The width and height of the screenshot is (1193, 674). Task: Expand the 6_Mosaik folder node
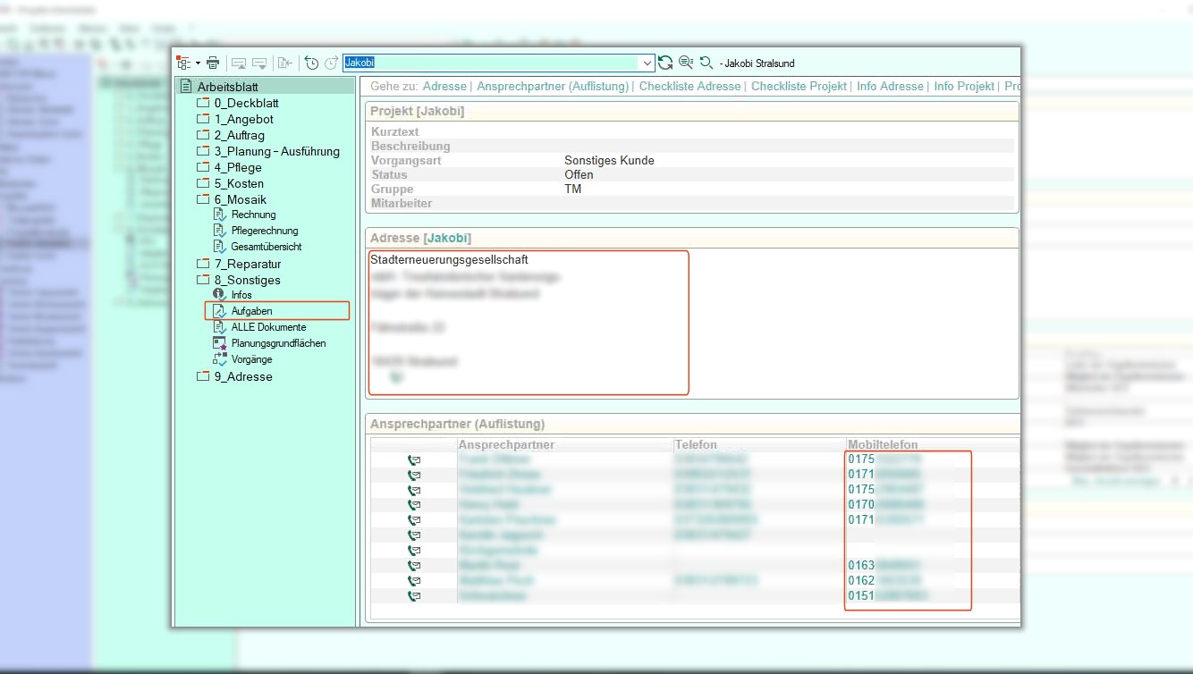tap(203, 199)
